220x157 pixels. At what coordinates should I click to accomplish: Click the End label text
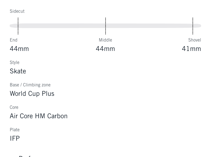point(14,40)
